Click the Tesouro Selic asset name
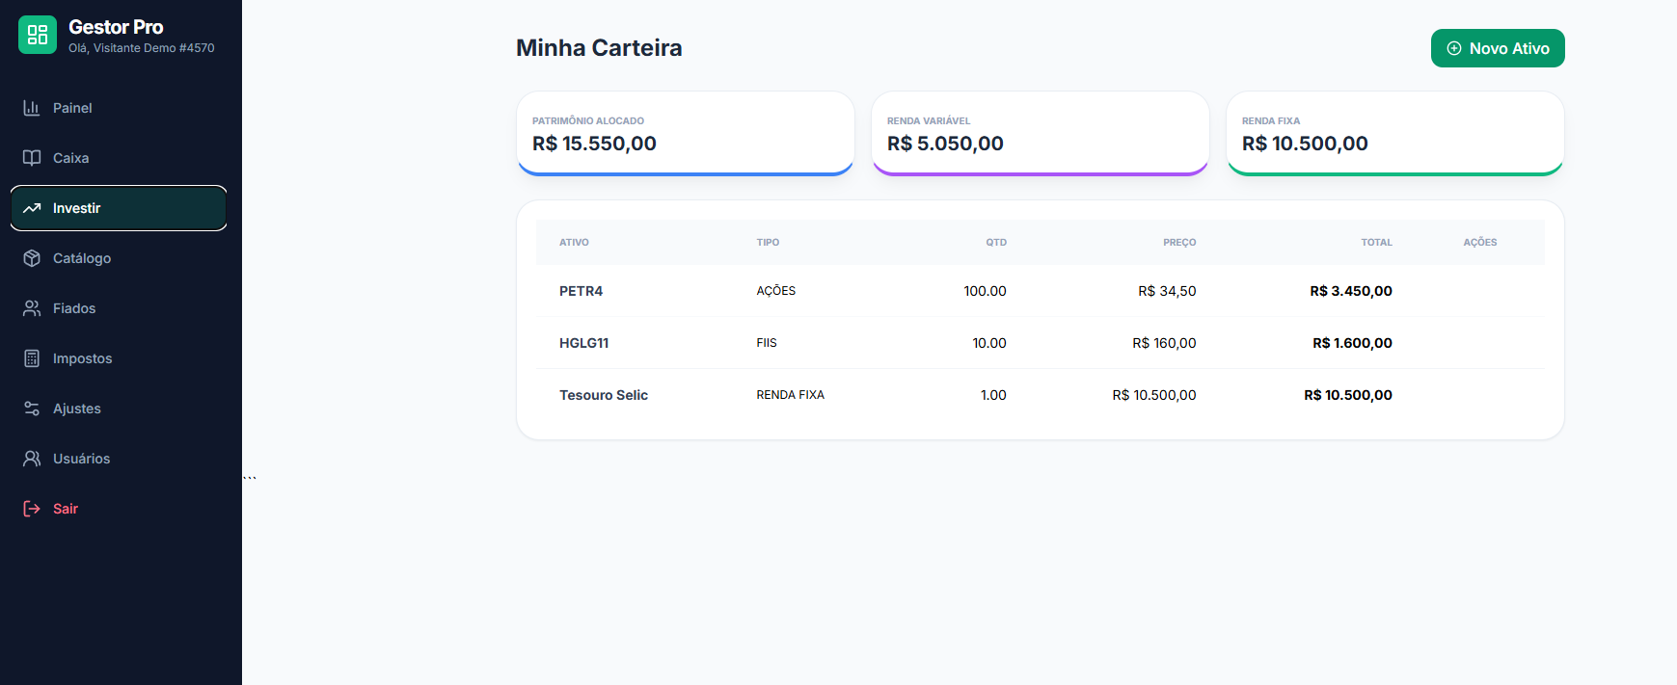Viewport: 1677px width, 685px height. (604, 395)
